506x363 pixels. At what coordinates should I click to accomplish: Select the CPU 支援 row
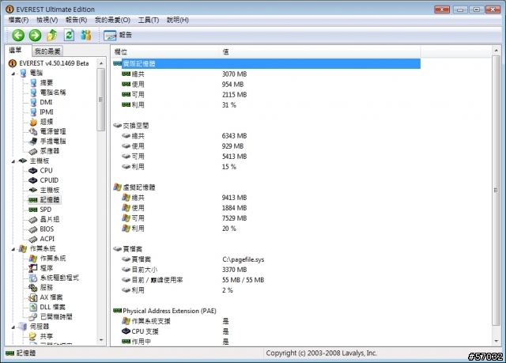[145, 331]
